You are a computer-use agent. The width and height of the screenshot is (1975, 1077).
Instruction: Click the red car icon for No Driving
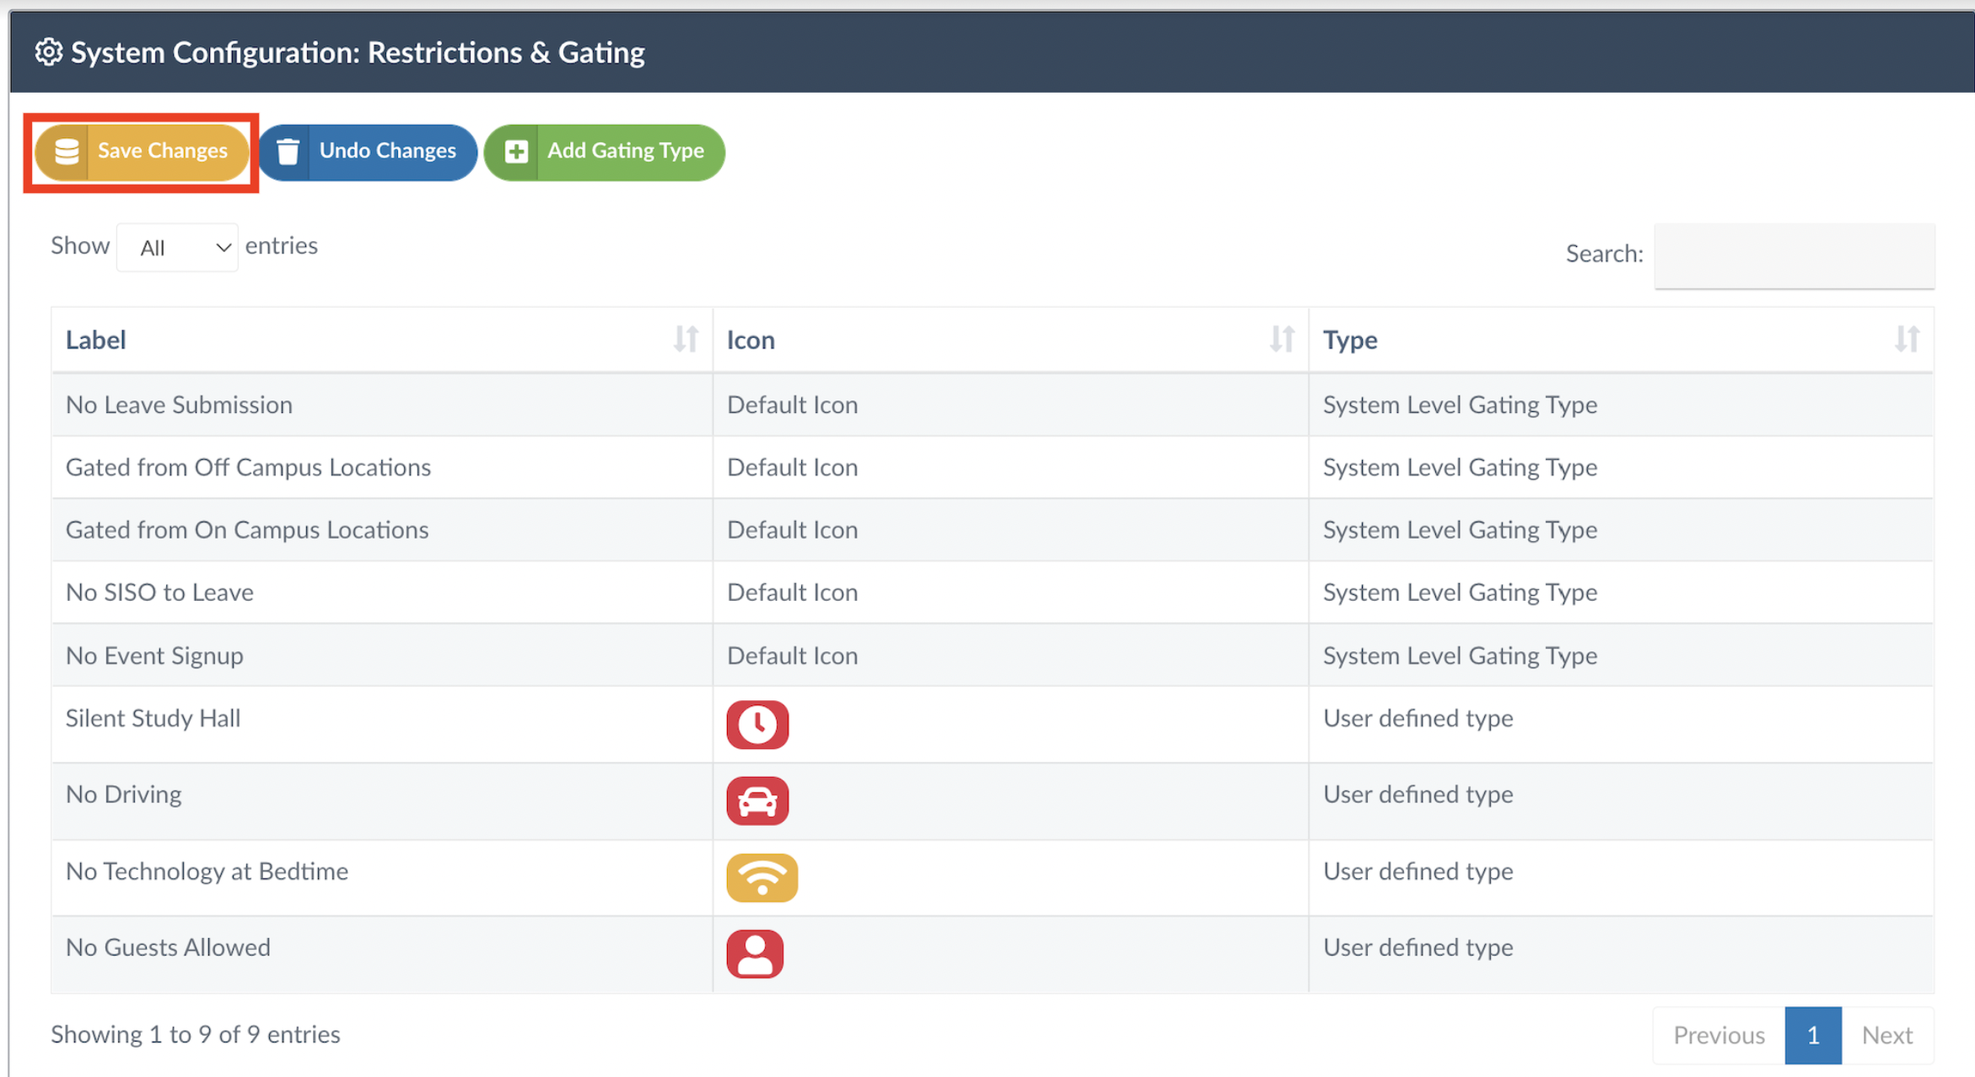tap(757, 801)
